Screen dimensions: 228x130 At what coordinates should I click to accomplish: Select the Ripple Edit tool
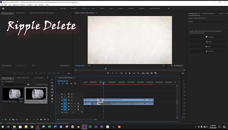[x=52, y=86]
